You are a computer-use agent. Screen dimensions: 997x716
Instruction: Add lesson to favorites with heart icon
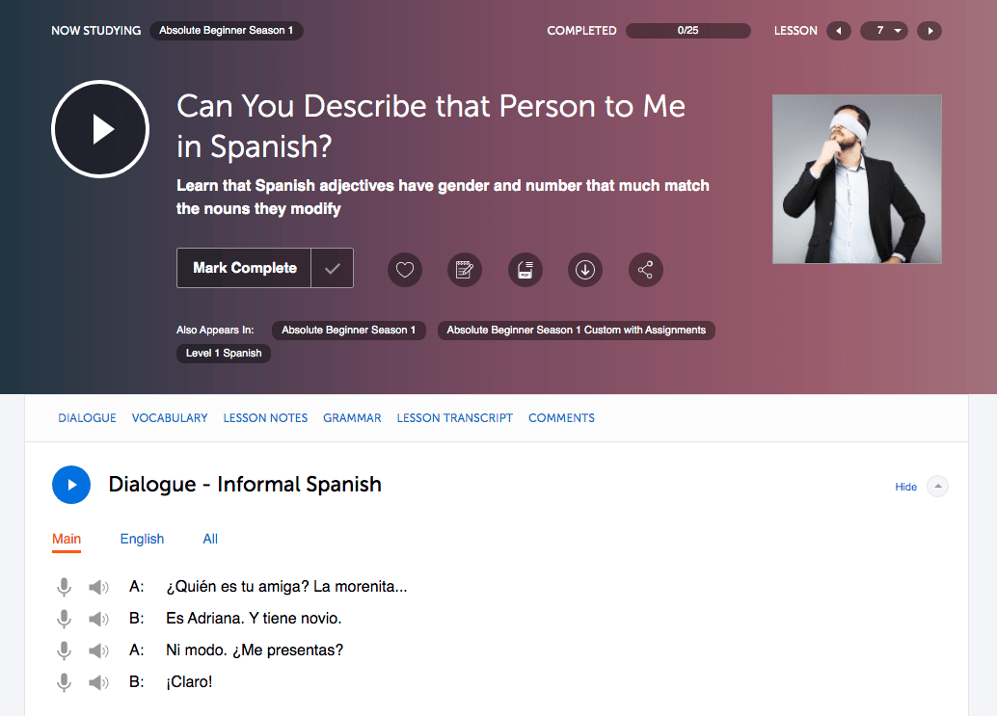[x=405, y=270]
